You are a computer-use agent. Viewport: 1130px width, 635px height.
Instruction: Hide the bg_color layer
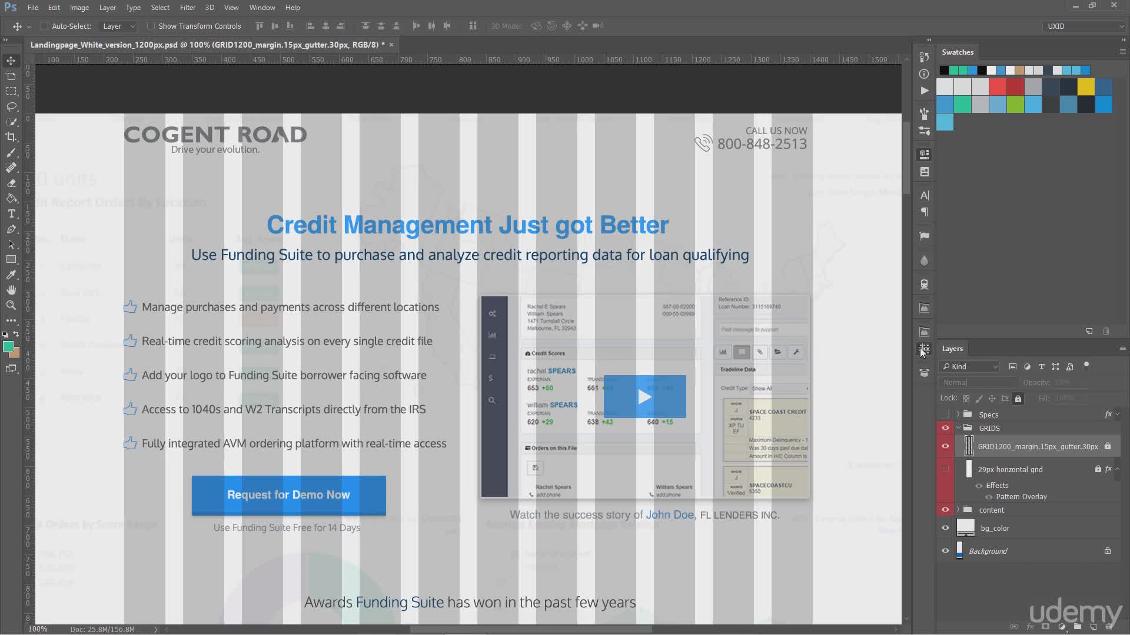pyautogui.click(x=945, y=528)
